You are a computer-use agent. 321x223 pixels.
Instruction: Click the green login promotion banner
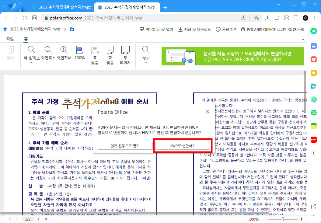pyautogui.click(x=233, y=56)
